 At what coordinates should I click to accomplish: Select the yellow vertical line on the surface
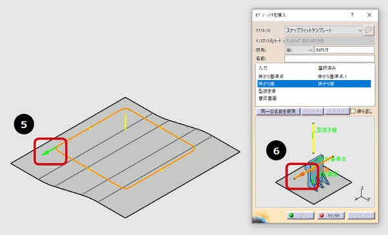(125, 121)
